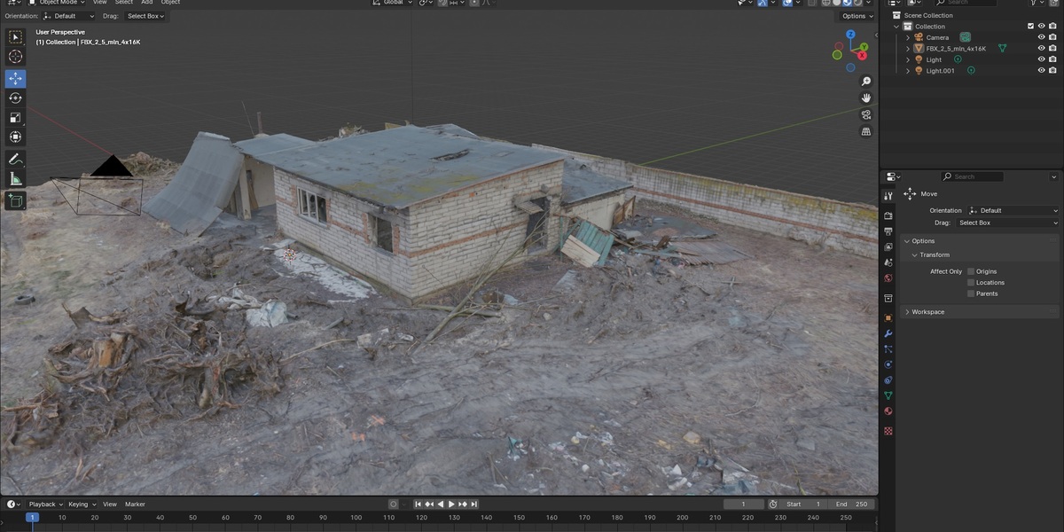
Task: Toggle Collection visibility eye icon
Action: 1042,26
